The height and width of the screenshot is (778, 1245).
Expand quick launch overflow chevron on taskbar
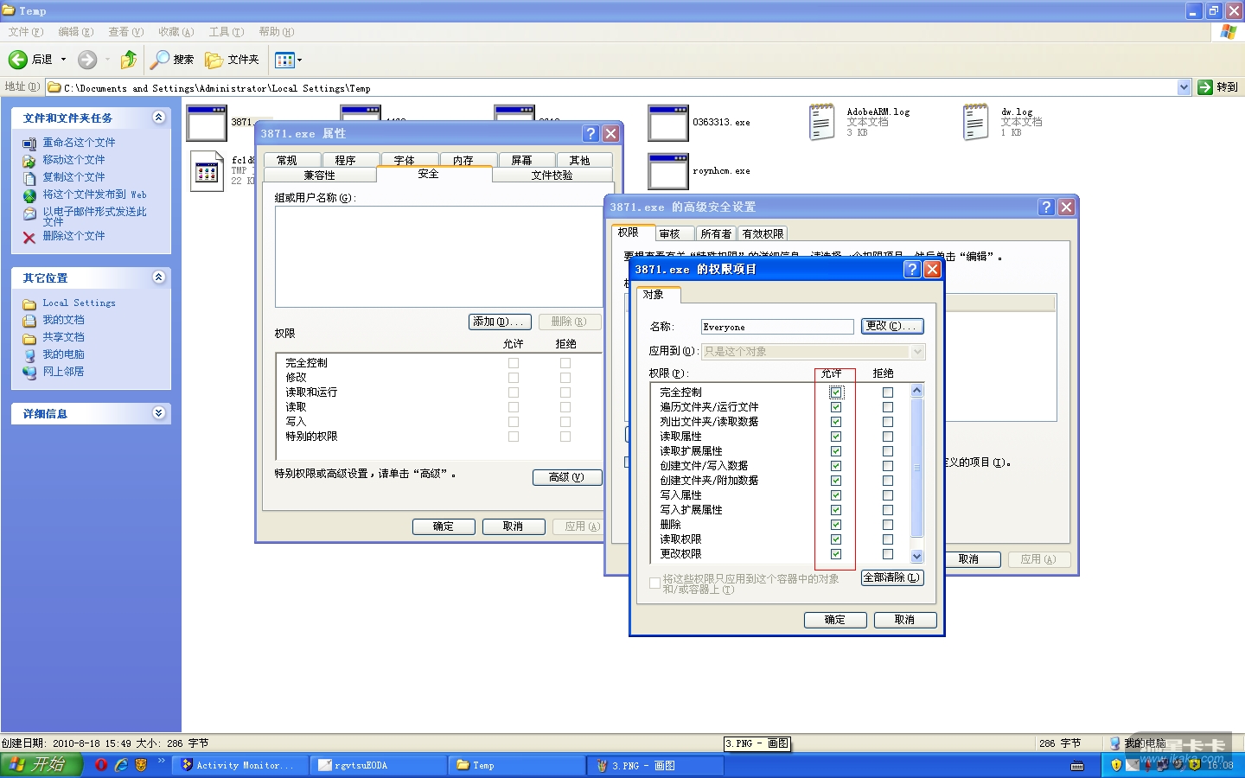pyautogui.click(x=162, y=762)
